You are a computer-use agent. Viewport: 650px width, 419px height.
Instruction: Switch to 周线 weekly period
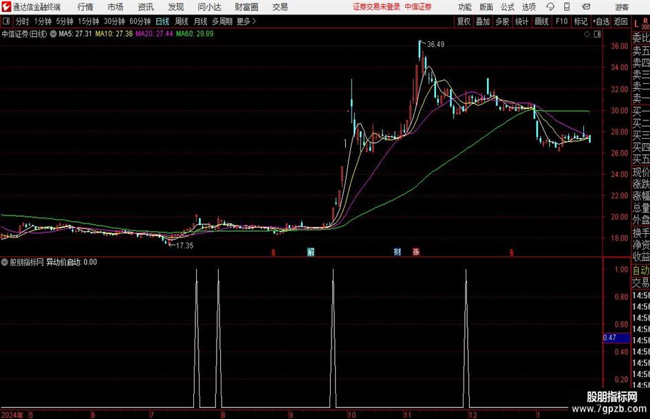pyautogui.click(x=181, y=21)
